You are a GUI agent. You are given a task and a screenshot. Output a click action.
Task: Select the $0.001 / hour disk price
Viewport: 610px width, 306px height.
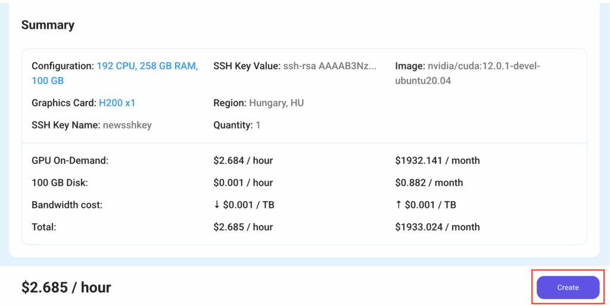pyautogui.click(x=243, y=182)
